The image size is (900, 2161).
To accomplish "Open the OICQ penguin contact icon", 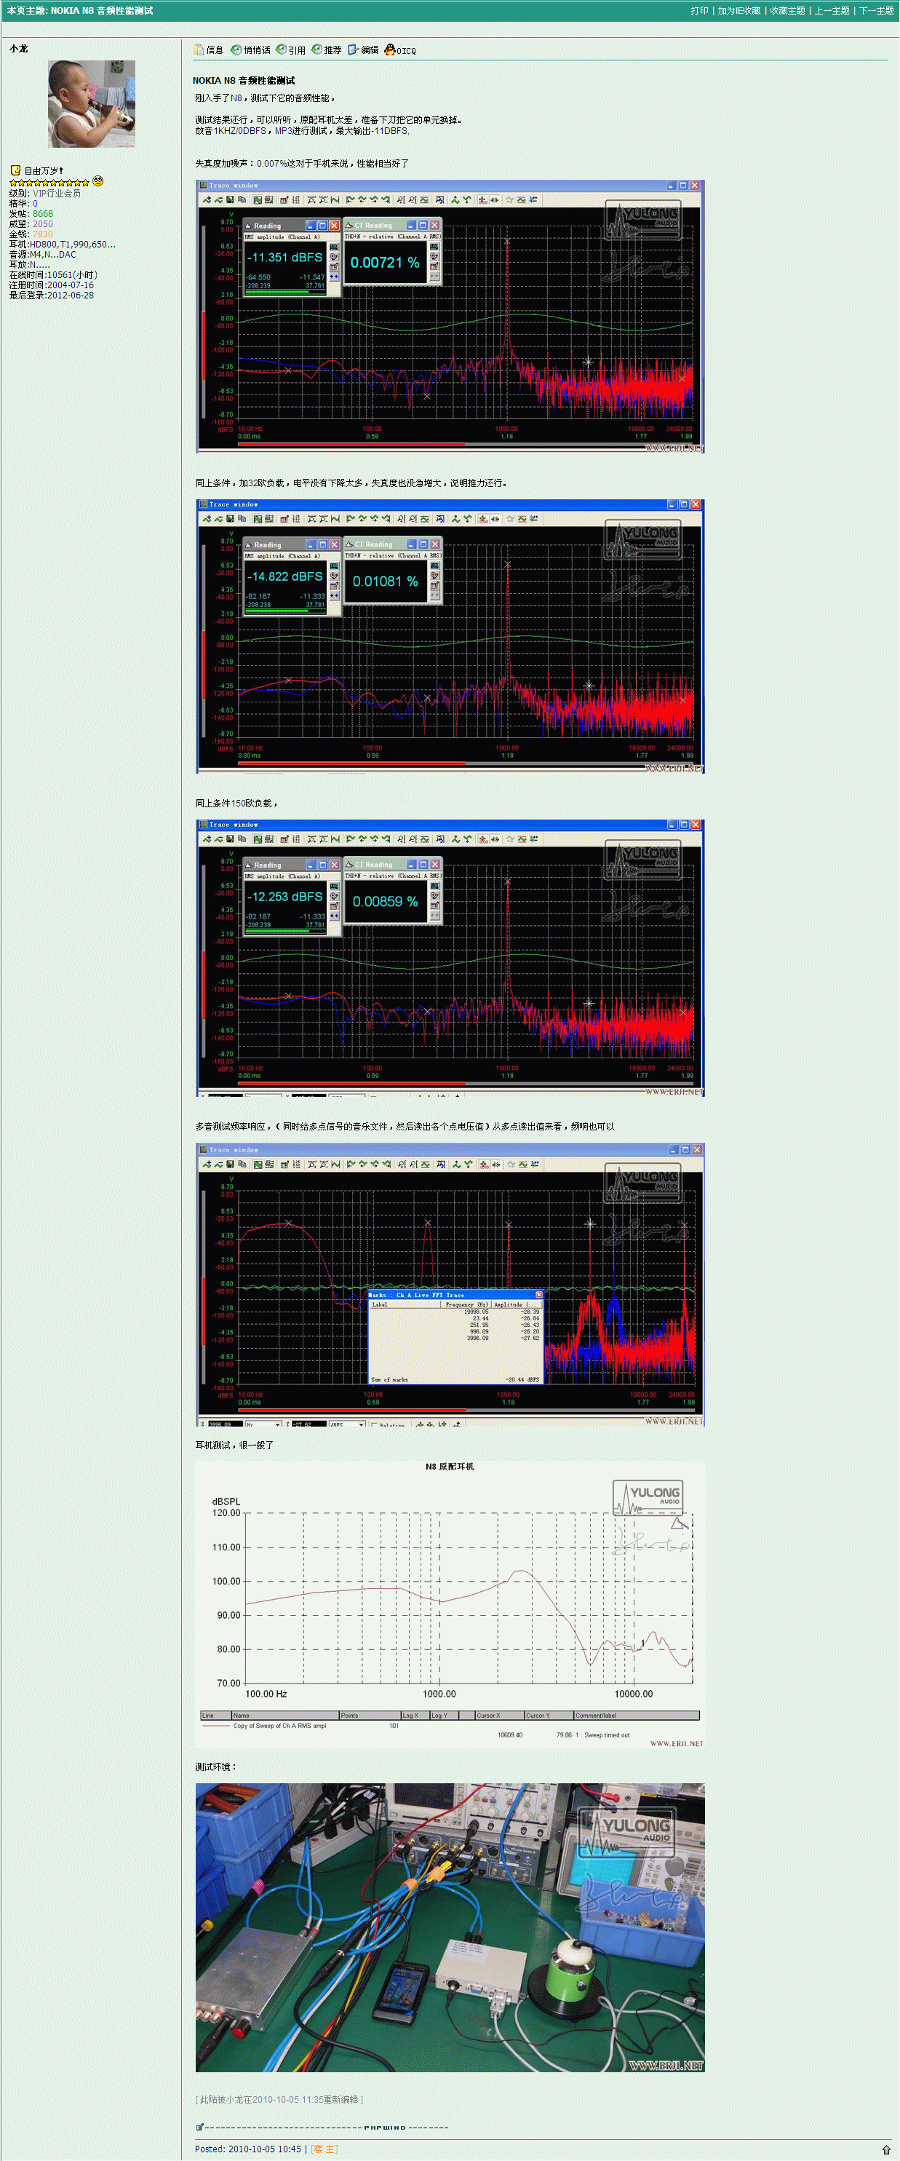I will [x=400, y=50].
